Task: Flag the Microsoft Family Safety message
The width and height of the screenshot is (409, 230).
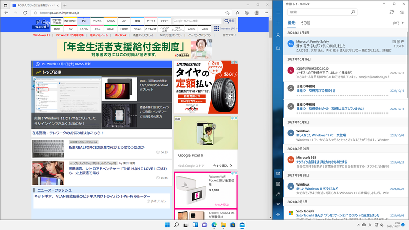Action: 402,42
